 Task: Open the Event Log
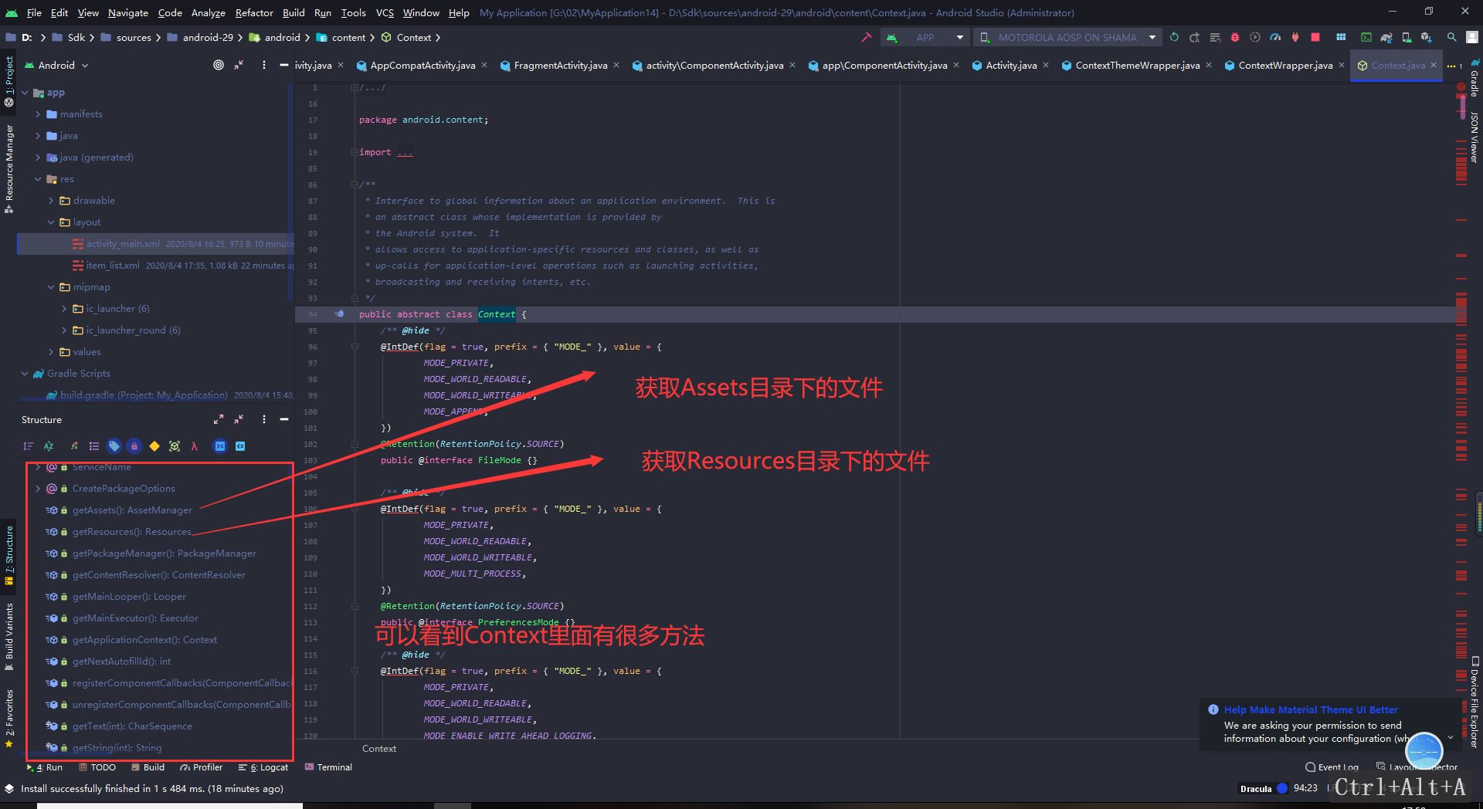coord(1332,767)
